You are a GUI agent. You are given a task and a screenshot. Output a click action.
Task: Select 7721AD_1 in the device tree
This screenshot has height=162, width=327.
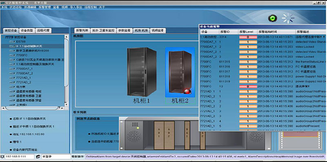click(x=24, y=78)
